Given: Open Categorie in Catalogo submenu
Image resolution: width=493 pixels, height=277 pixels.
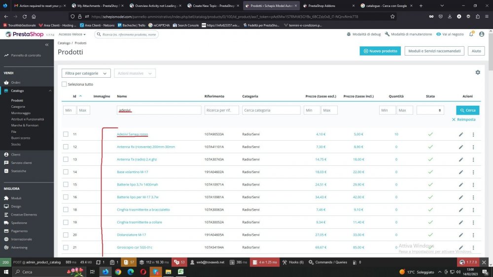Looking at the screenshot, I should click(18, 107).
